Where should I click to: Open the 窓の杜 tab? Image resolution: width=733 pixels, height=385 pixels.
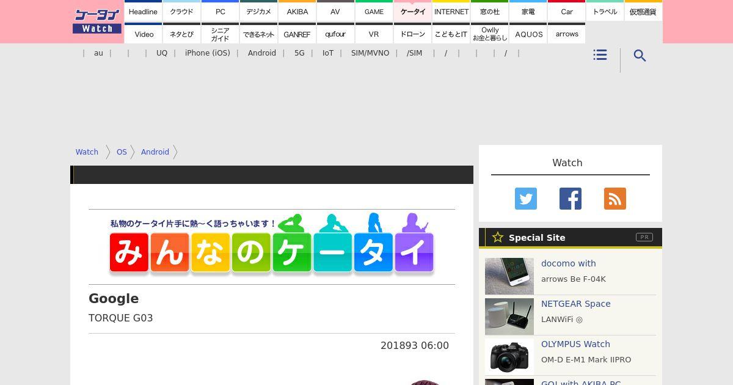click(489, 11)
